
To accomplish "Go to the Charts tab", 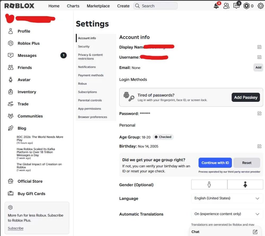I will [73, 6].
